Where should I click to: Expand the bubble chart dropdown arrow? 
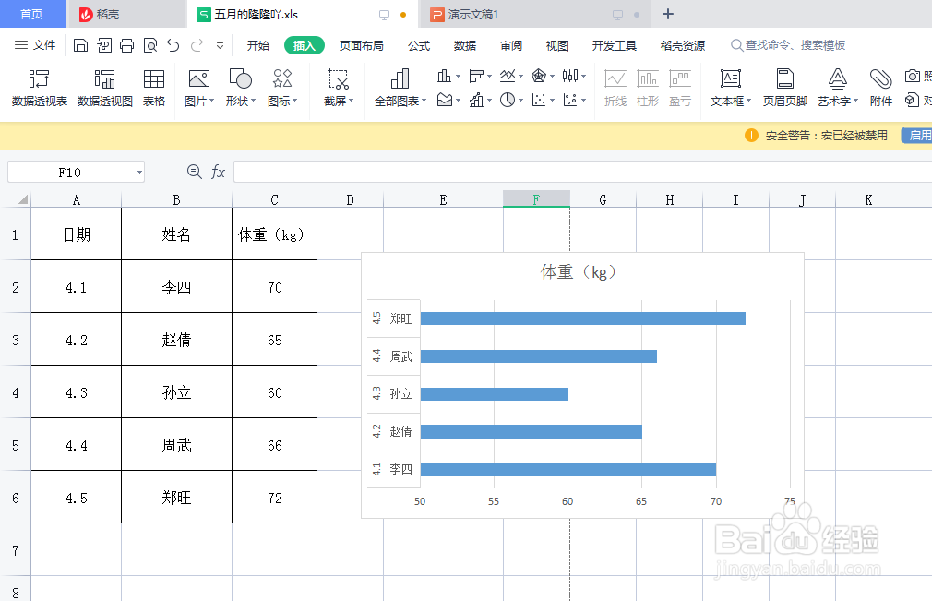click(x=584, y=100)
